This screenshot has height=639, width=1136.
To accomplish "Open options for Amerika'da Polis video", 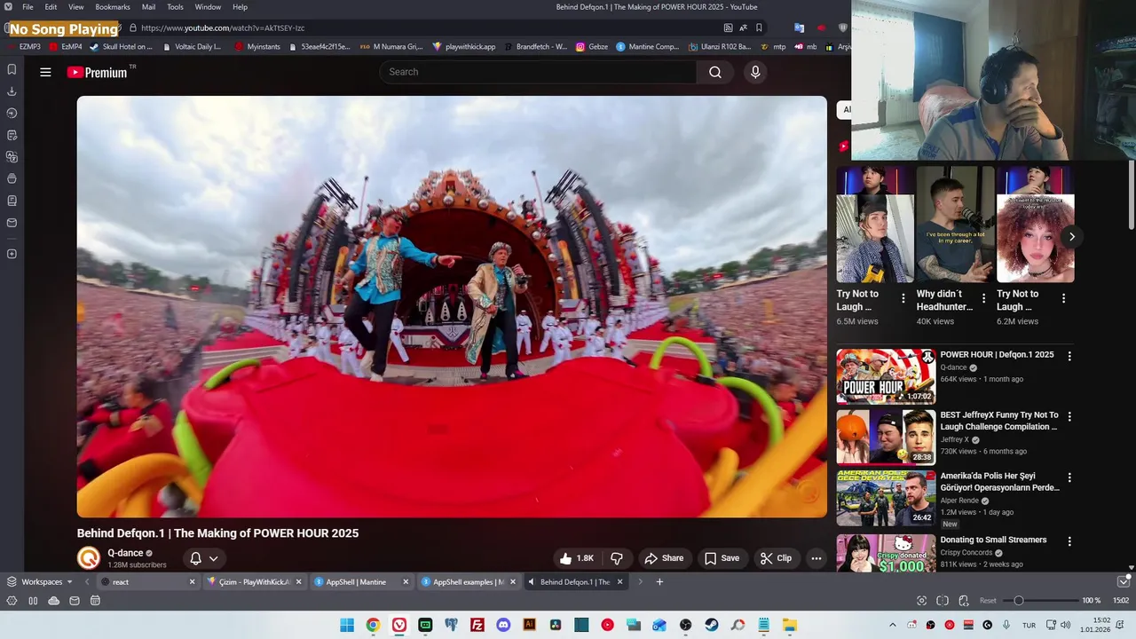I will (1069, 477).
